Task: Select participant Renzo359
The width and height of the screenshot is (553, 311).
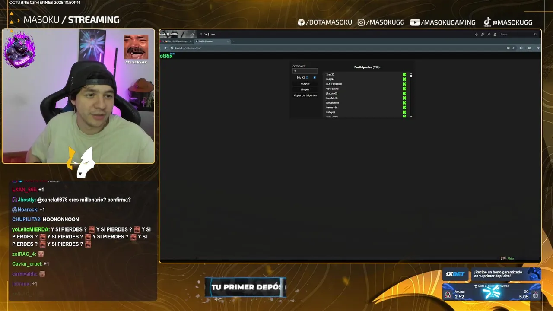Action: [331, 108]
